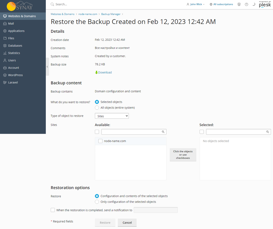
Task: Click the Cancel button
Action: click(127, 222)
